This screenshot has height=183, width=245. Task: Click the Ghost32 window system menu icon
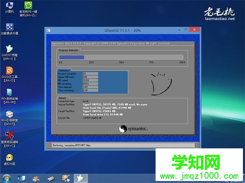point(49,30)
